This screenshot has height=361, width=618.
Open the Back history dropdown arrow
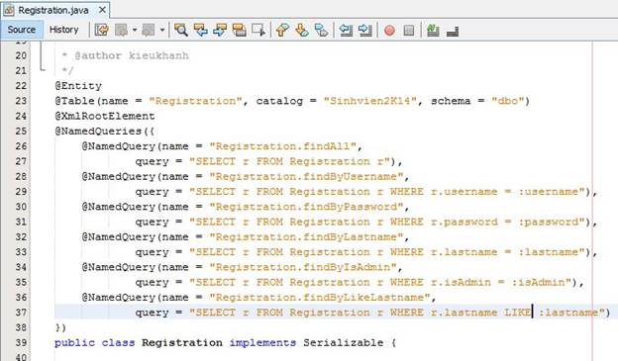pyautogui.click(x=134, y=30)
